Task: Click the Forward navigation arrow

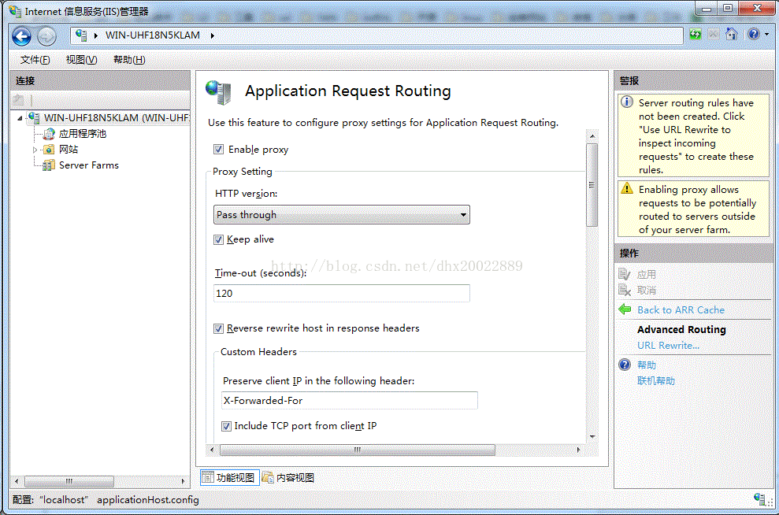Action: [46, 36]
